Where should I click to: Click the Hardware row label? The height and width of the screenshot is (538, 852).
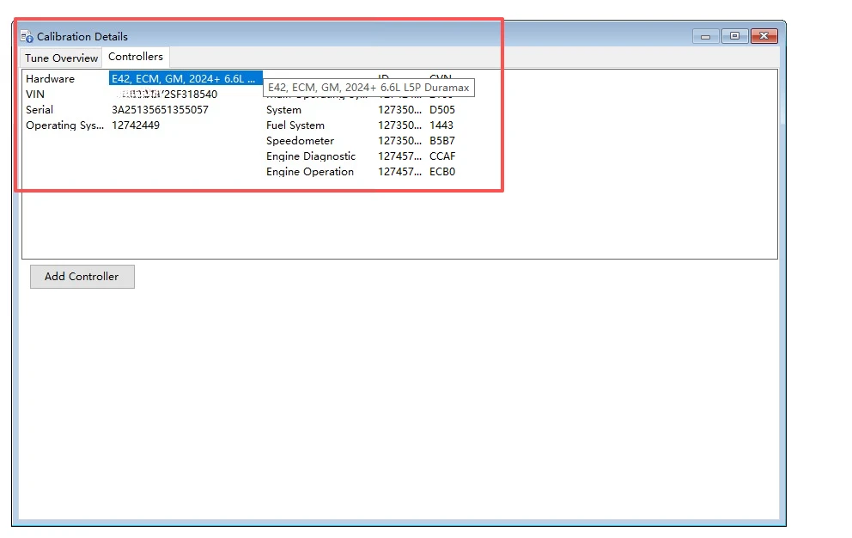click(x=50, y=79)
